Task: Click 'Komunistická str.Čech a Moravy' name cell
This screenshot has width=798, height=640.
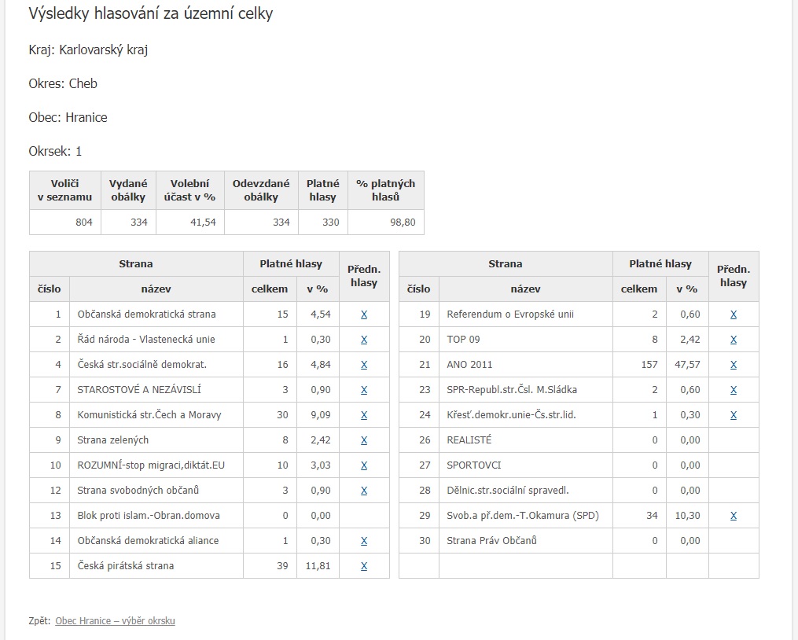Action: click(156, 415)
